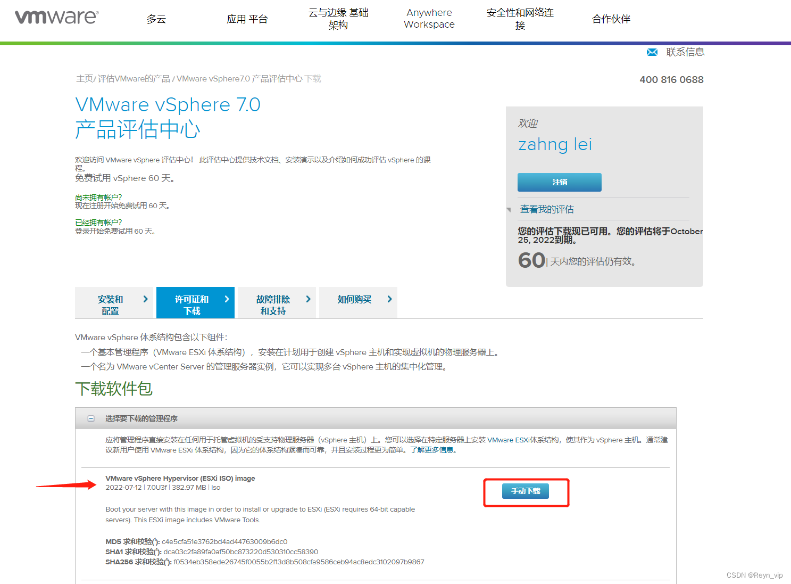Click the SHA256 checksum value starting with f0534eb358ede

(x=299, y=562)
